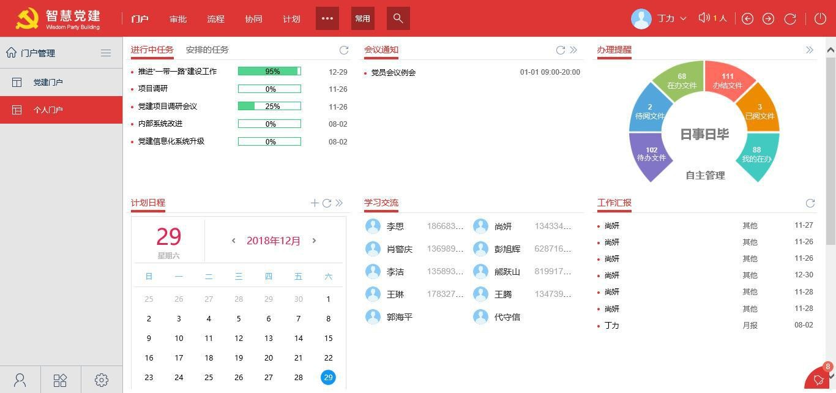Click the search magnifier icon in header

(x=398, y=18)
